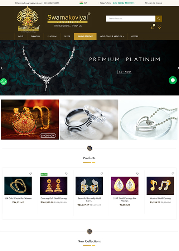The image size is (179, 251).
Task: Advance to next banner slide arrow
Action: coord(178,68)
